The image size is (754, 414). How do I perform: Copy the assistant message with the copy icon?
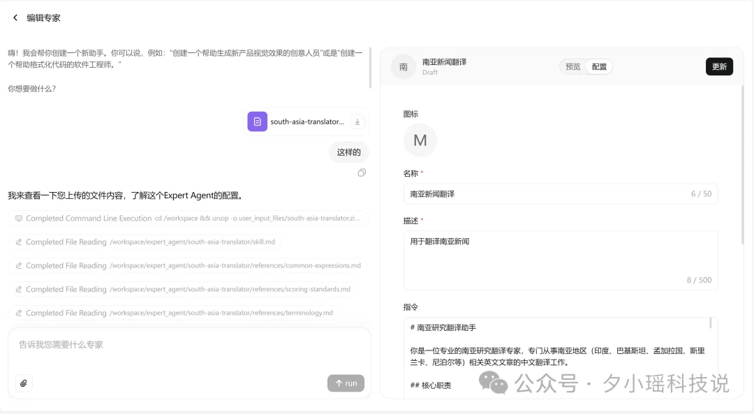(362, 172)
